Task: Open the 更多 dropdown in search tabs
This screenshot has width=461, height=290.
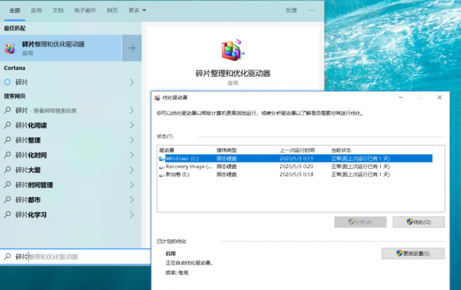Action: (x=137, y=11)
